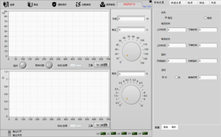Click the sampling points knob (取样点数)
This screenshot has width=221, height=137.
tap(49, 65)
